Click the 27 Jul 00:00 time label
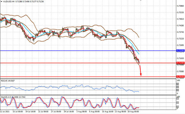This screenshot has height=114, width=185. [56, 111]
